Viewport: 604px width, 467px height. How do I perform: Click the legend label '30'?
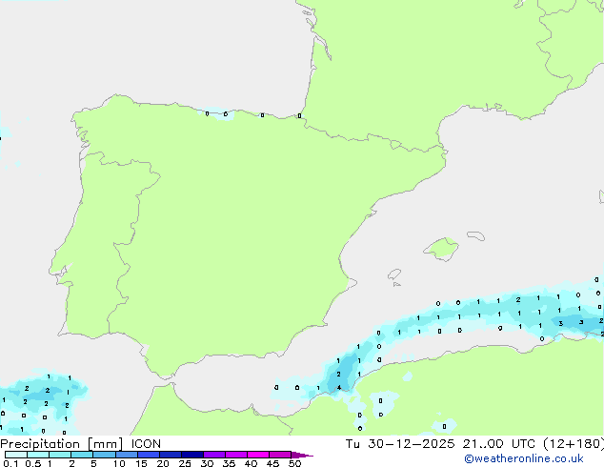click(x=207, y=463)
